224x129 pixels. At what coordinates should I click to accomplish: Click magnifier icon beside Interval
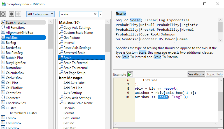61,42
